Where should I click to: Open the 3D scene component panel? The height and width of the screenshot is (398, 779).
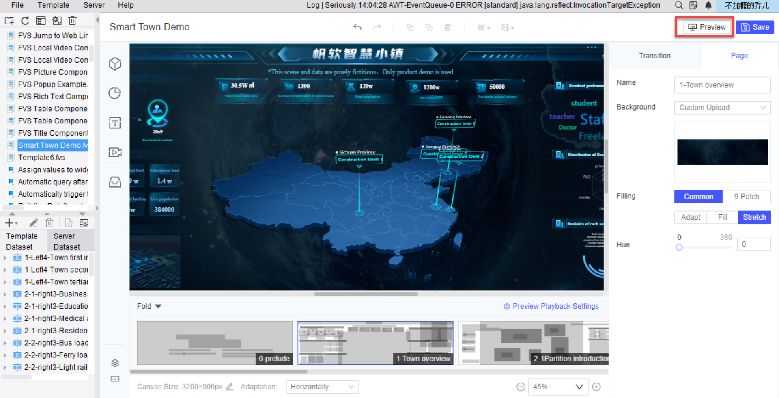point(115,64)
